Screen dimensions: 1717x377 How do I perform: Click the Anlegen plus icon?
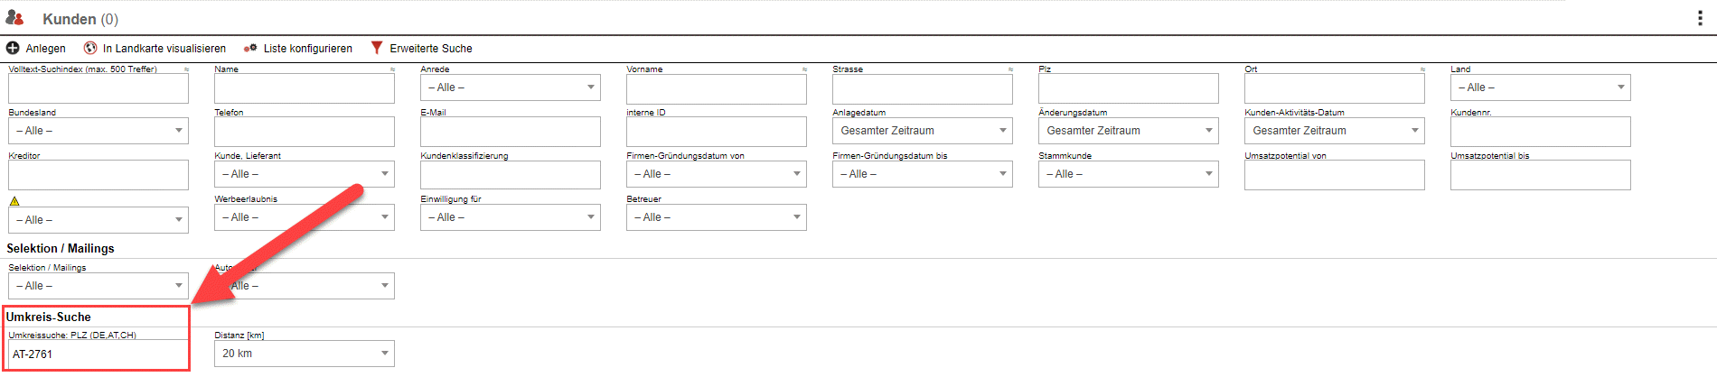[13, 48]
